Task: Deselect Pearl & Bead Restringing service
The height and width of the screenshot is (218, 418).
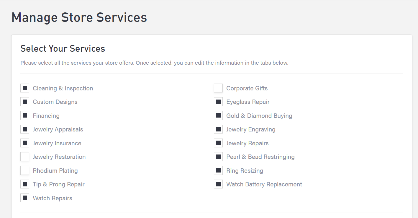Action: pos(218,157)
